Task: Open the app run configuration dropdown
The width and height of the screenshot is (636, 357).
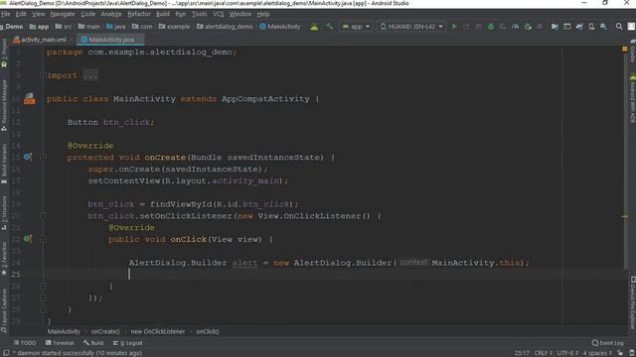Action: (x=356, y=27)
